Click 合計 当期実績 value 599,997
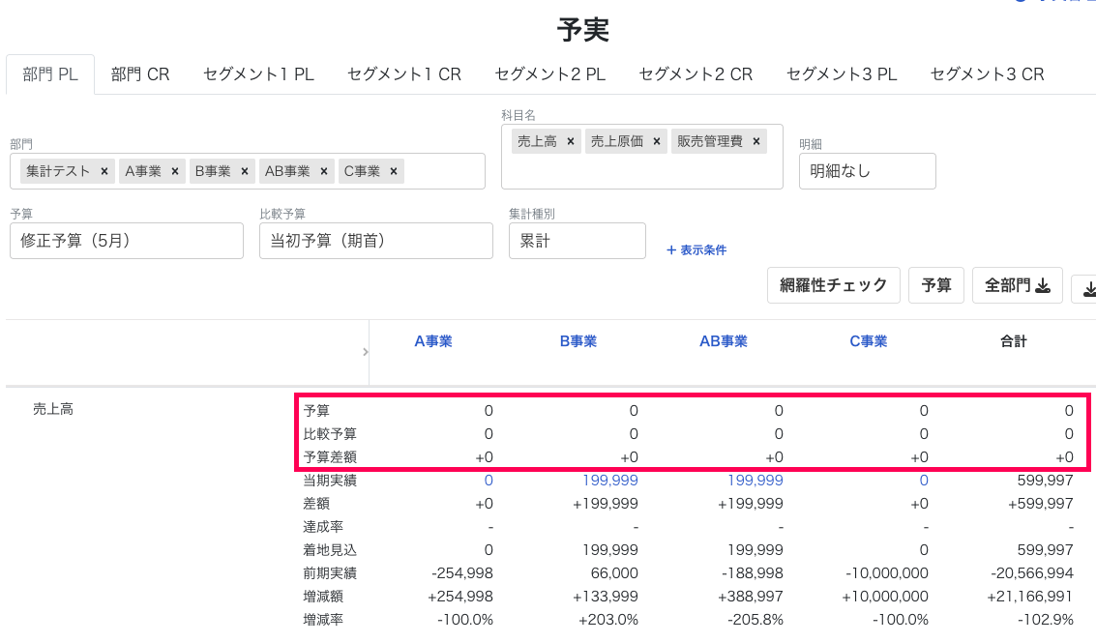 click(x=1045, y=481)
